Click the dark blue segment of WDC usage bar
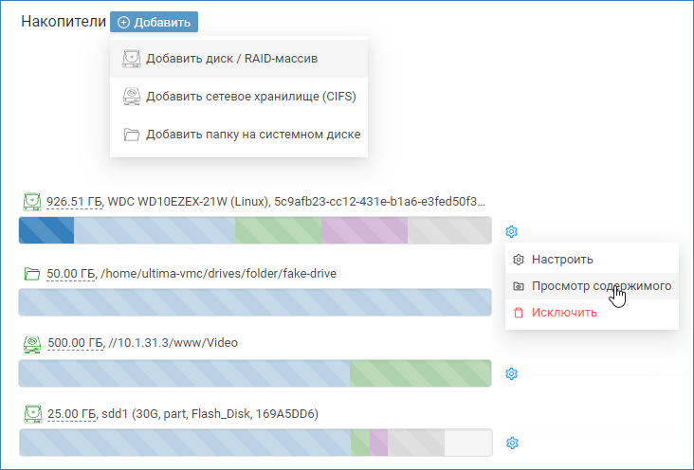Viewport: 694px width, 470px height. 46,230
